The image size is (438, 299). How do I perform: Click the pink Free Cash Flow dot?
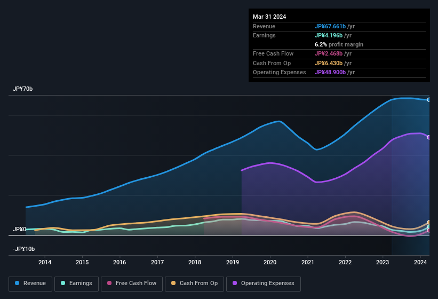coord(109,284)
